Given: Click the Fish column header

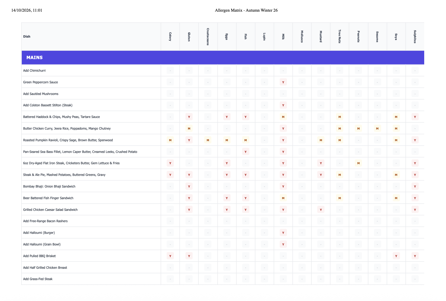Looking at the screenshot, I should pyautogui.click(x=245, y=36).
